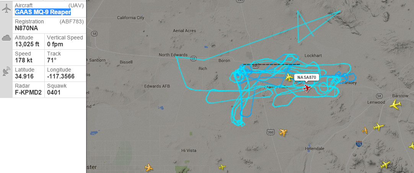
Task: Click the orange plane near Interstate 15
Action: (x=365, y=130)
